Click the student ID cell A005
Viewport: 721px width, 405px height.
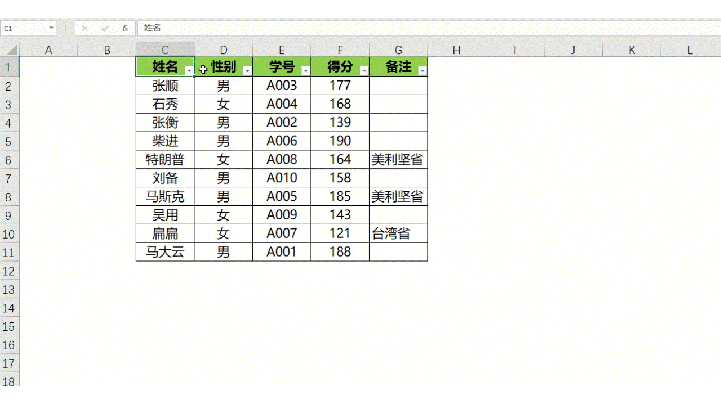tap(282, 196)
